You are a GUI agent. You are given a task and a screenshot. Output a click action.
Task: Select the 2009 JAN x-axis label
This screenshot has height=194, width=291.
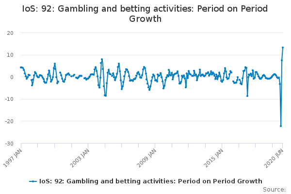point(147,155)
